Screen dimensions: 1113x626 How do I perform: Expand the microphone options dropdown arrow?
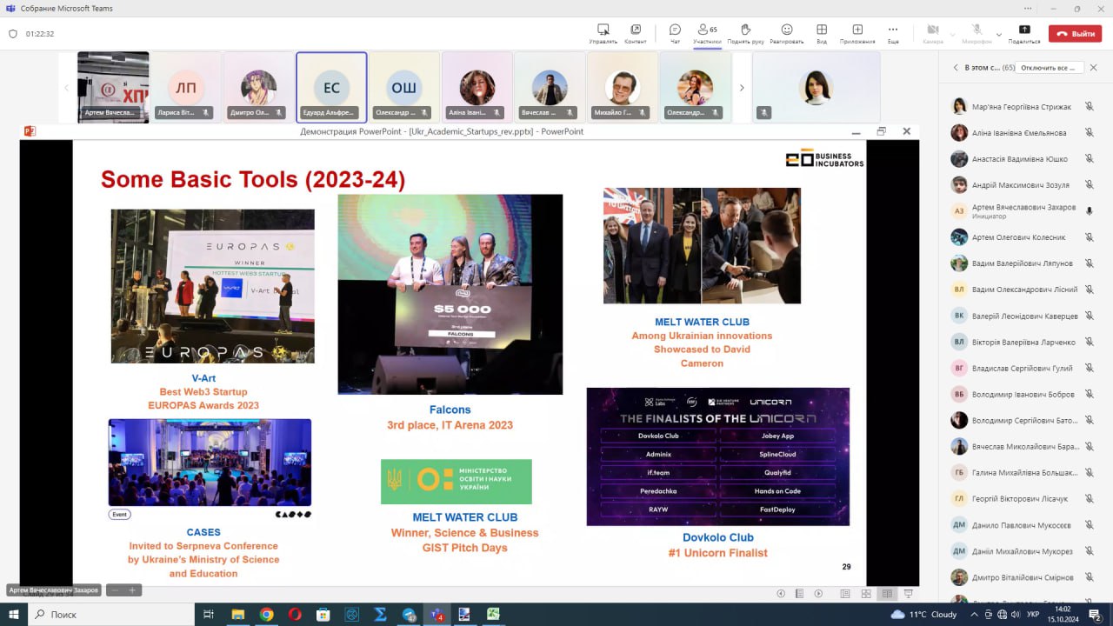999,34
